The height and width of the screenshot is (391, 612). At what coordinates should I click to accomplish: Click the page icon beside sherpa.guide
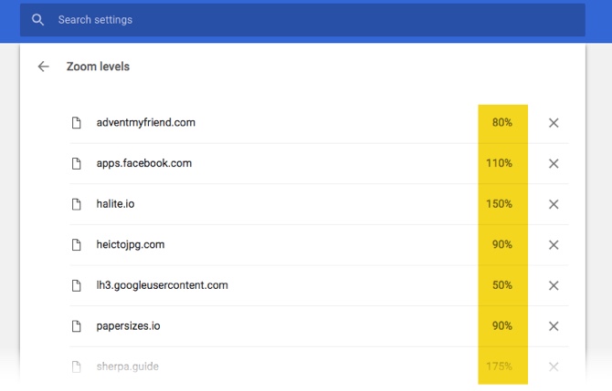[x=77, y=366]
